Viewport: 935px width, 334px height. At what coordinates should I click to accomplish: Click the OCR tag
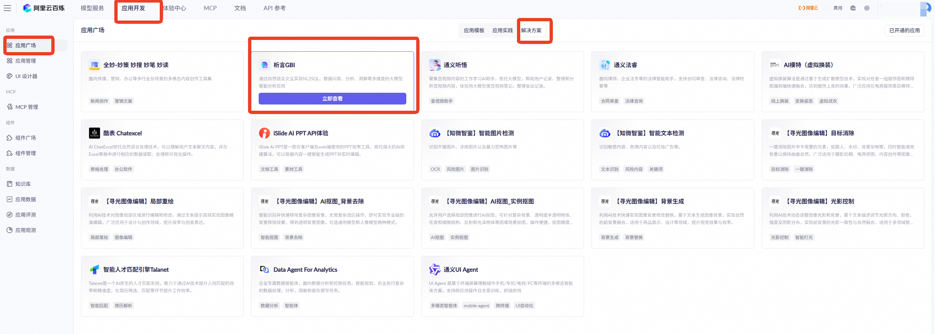(x=436, y=169)
